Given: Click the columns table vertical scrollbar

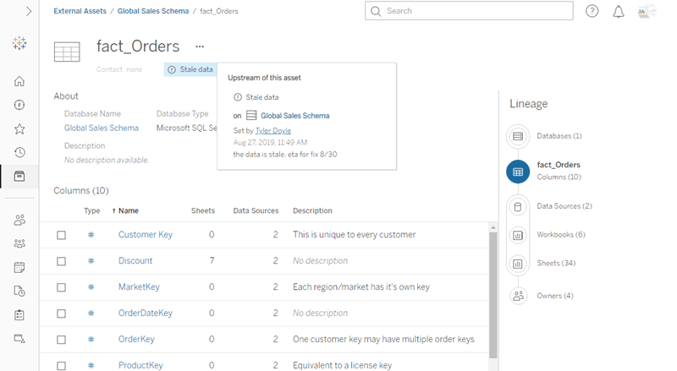Looking at the screenshot, I should click(x=493, y=296).
